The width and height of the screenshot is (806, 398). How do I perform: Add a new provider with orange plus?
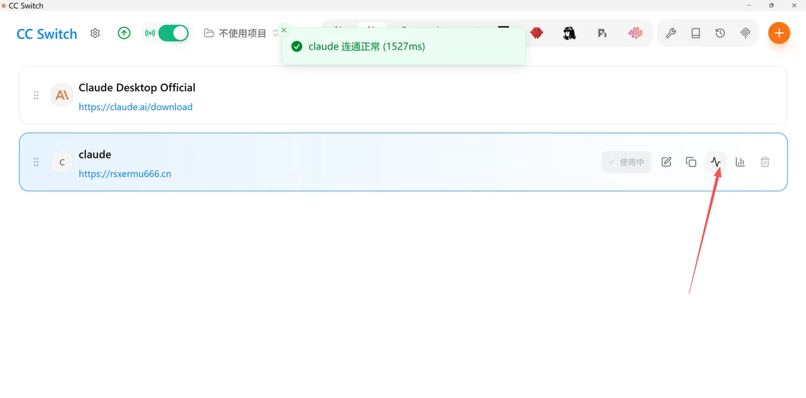pyautogui.click(x=779, y=33)
